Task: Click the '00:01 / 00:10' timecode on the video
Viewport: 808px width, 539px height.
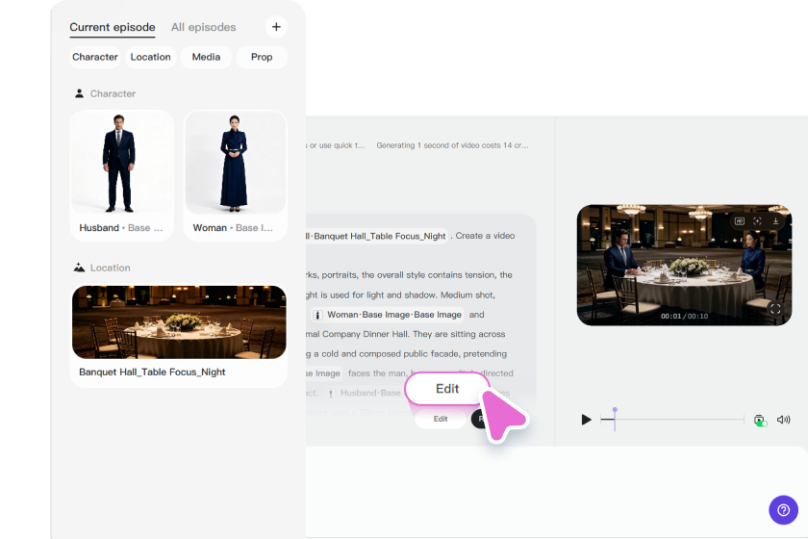Action: tap(684, 316)
